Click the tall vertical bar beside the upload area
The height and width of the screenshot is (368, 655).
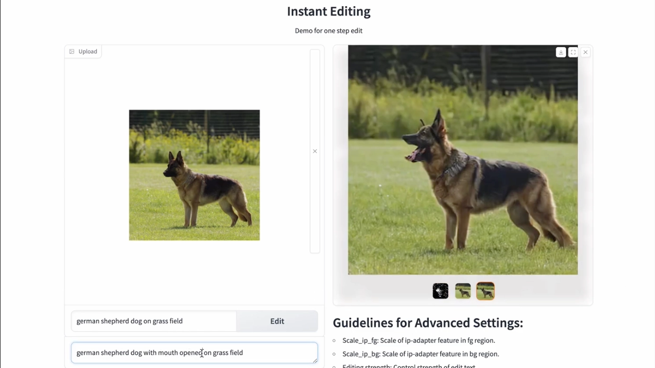tap(315, 151)
